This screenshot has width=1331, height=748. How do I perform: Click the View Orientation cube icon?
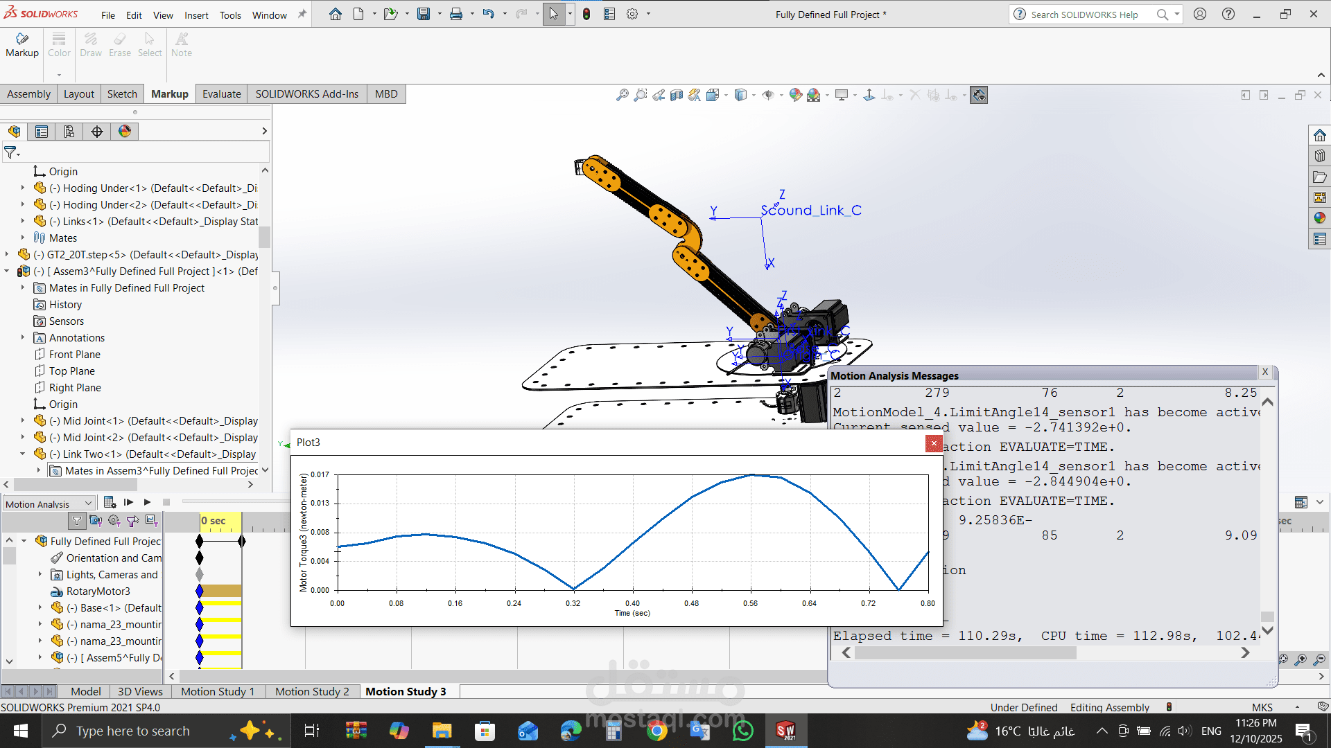click(x=713, y=95)
